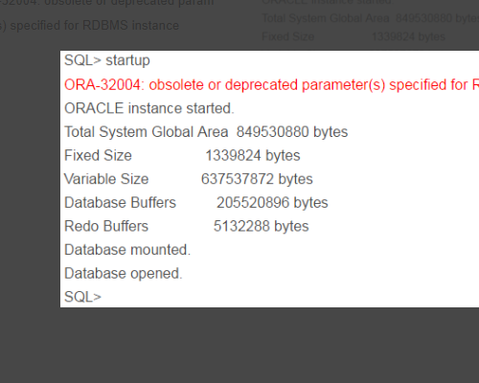Click the 'Database Buffers' label

[120, 203]
